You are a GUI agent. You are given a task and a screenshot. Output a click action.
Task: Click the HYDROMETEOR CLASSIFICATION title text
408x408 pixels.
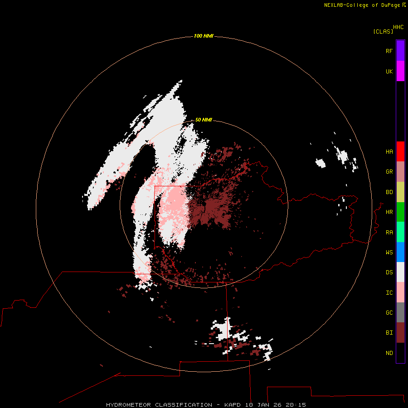point(159,405)
